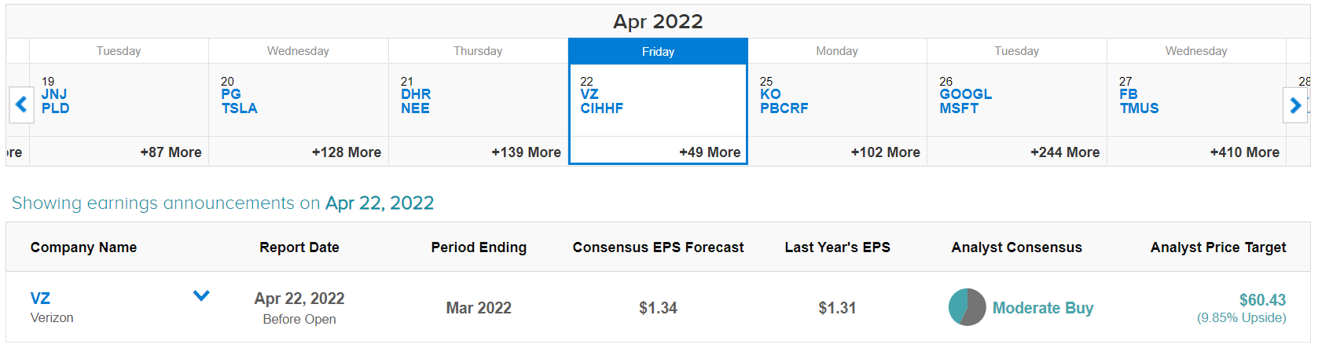1318x348 pixels.
Task: Click the Company Name column header
Action: (83, 247)
